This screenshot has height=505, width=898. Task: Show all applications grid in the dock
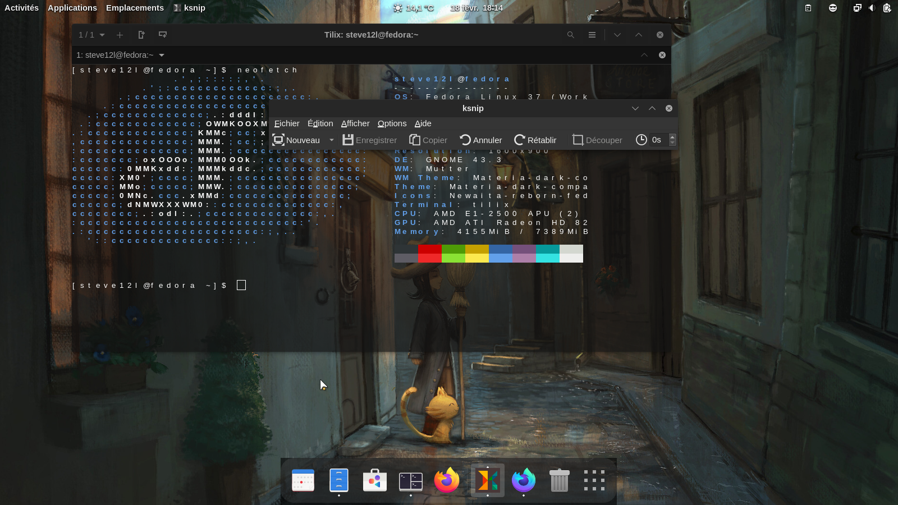point(594,480)
